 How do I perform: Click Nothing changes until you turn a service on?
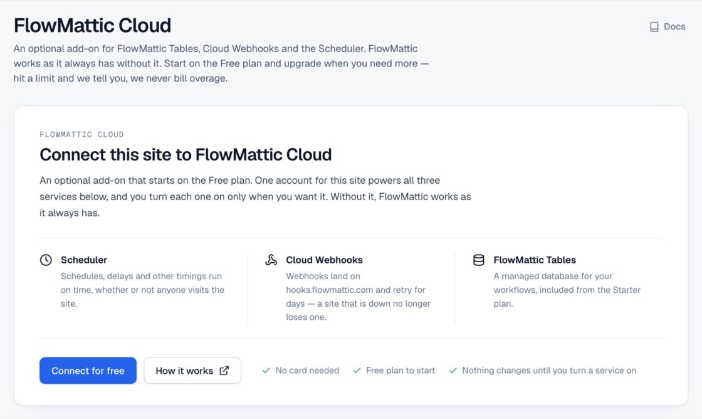(x=549, y=371)
